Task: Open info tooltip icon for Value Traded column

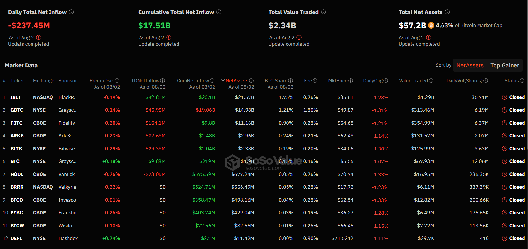Action: (x=431, y=81)
